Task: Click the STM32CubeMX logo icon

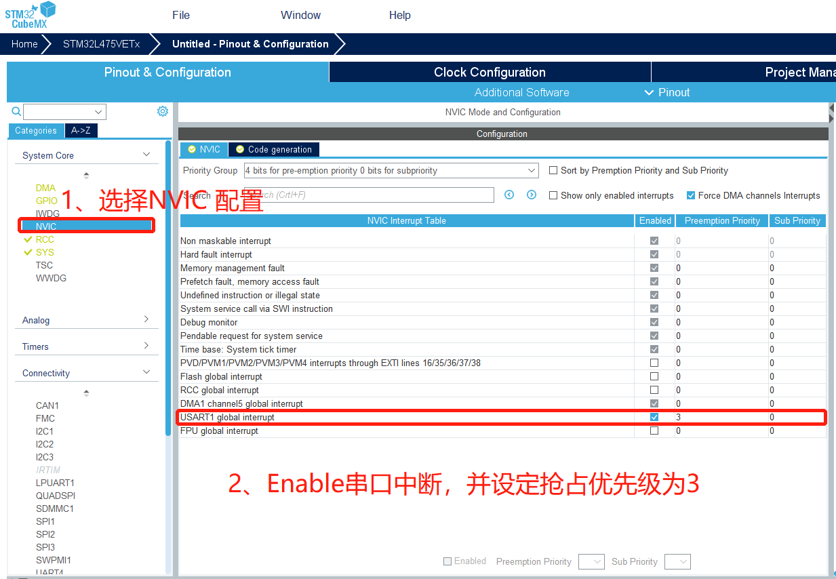Action: tap(31, 15)
